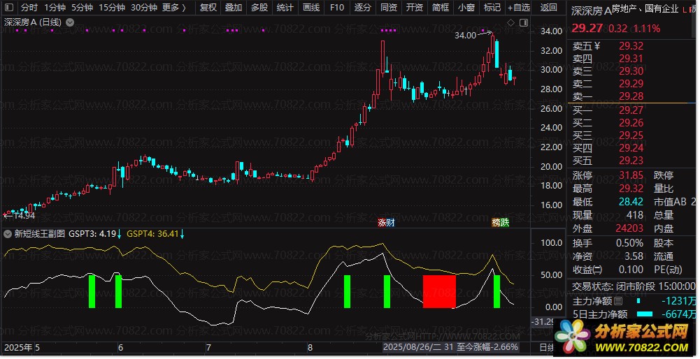Viewport: 700px width, 359px height.
Task: Click the 涨财 marker on the chart
Action: click(x=386, y=222)
